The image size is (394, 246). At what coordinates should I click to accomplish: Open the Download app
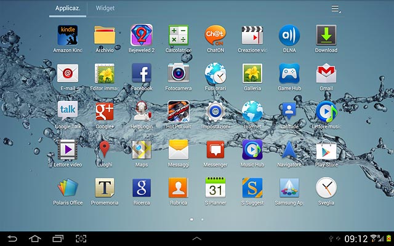pos(326,35)
